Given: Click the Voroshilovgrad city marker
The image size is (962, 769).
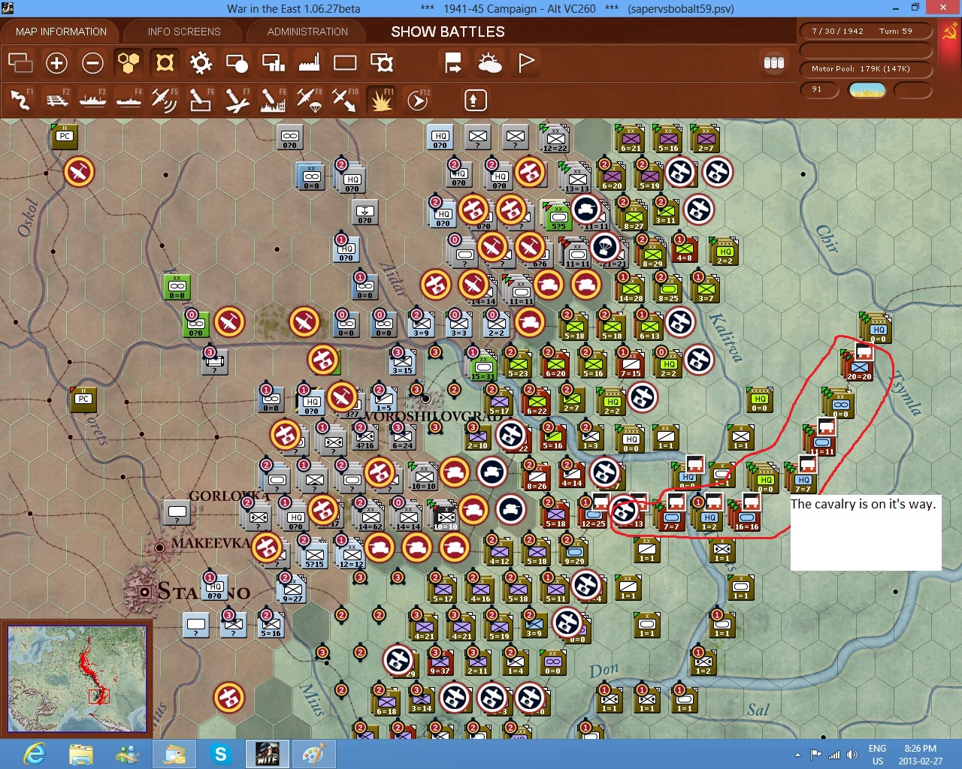Looking at the screenshot, I should pos(425,398).
